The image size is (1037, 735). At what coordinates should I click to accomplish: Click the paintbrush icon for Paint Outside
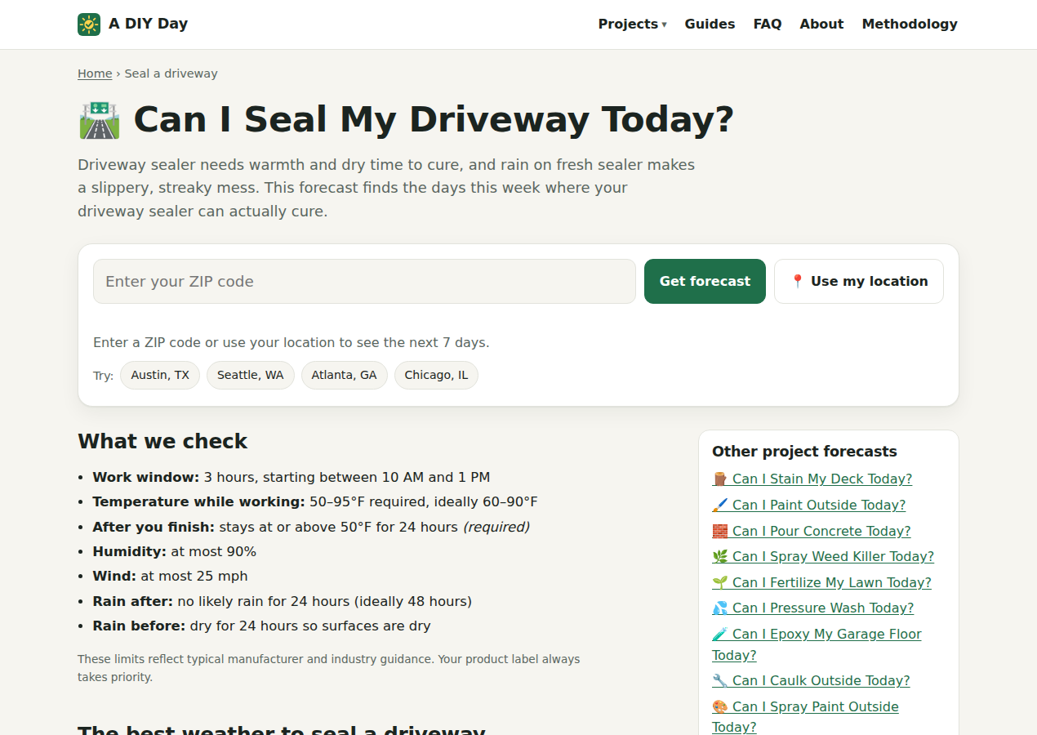click(x=719, y=506)
